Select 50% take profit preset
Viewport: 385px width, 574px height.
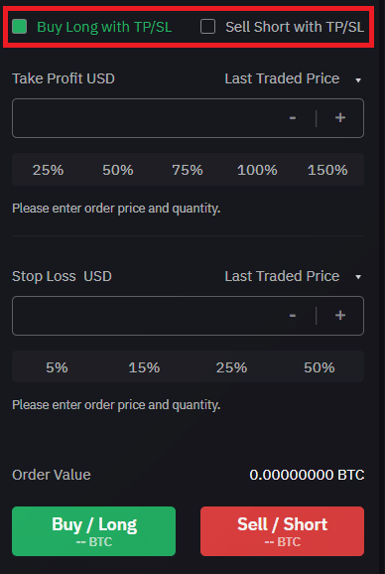coord(118,170)
